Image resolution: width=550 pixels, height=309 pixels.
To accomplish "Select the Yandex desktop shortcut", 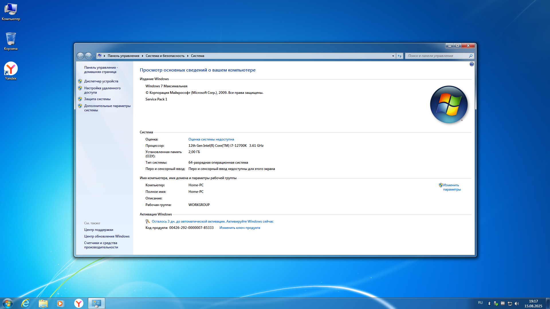I will (x=11, y=71).
